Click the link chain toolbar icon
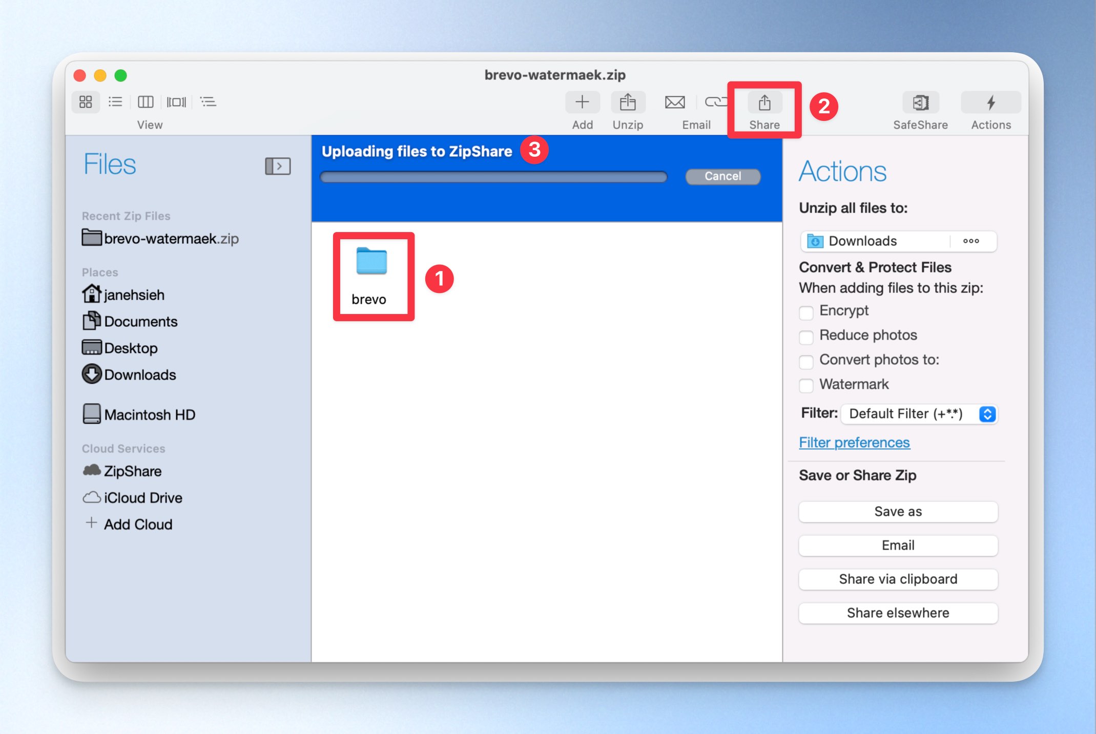The width and height of the screenshot is (1096, 734). (715, 102)
